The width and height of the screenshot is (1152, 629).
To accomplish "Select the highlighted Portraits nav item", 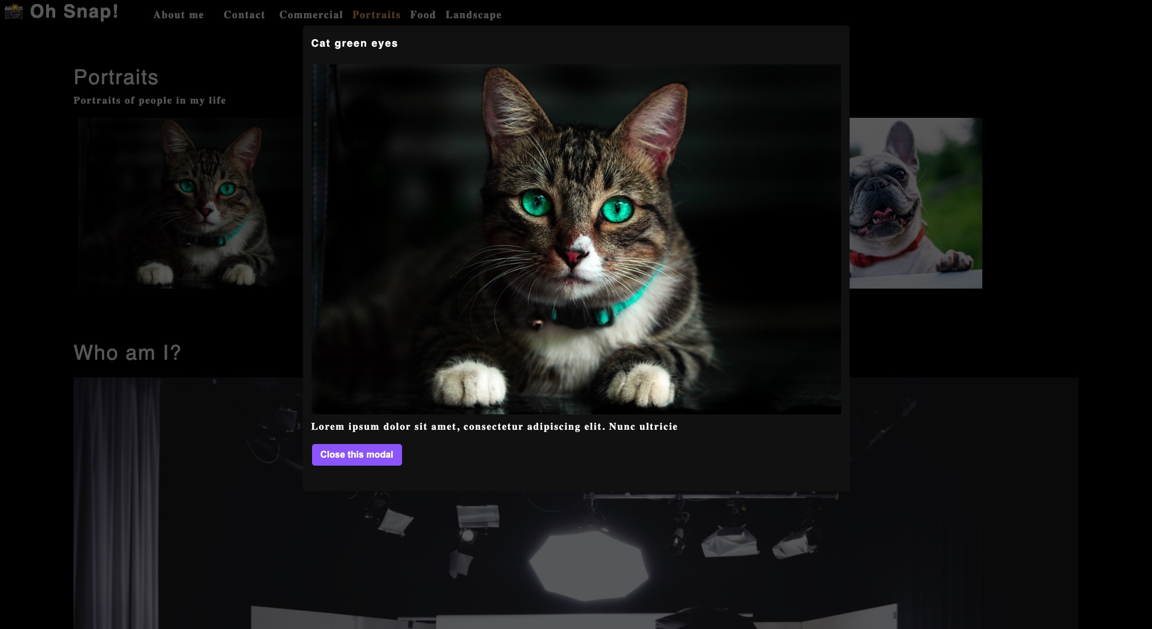I will click(376, 15).
